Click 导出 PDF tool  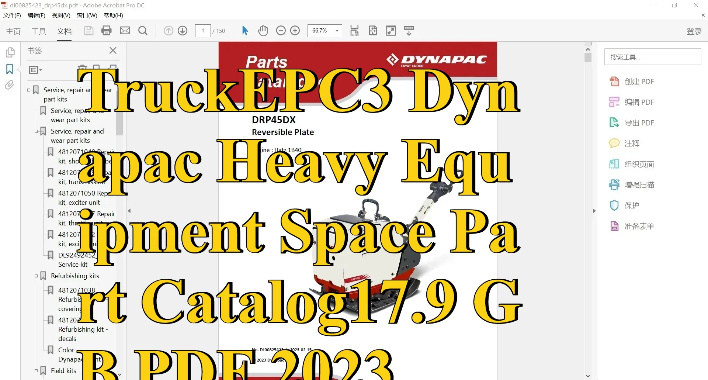click(639, 123)
